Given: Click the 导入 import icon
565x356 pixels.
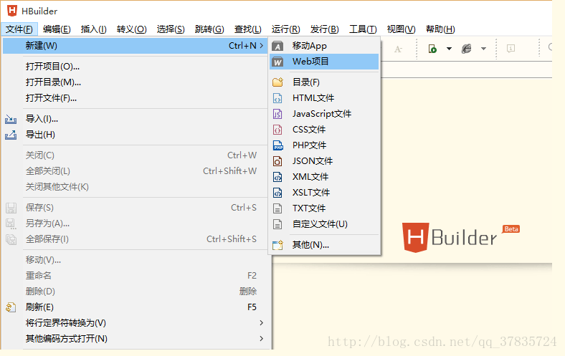Looking at the screenshot, I should click(x=11, y=119).
